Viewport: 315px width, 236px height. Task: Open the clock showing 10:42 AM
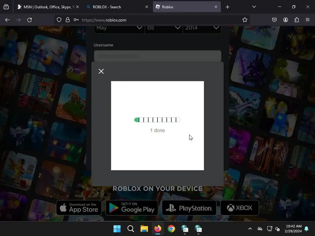[293, 229]
